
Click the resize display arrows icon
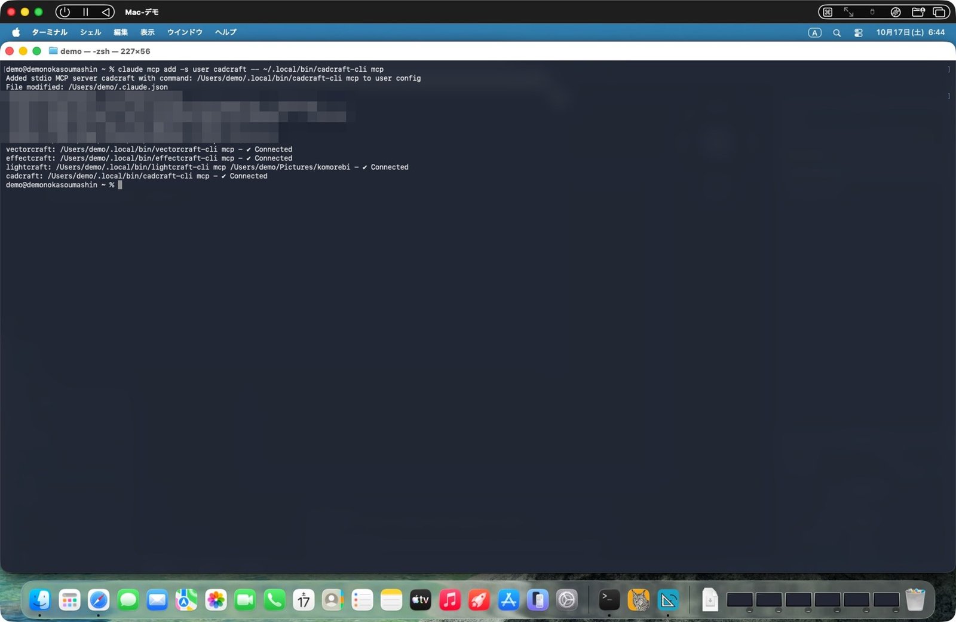point(848,12)
